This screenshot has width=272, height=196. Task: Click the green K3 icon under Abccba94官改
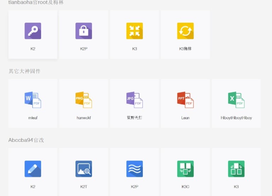236,169
